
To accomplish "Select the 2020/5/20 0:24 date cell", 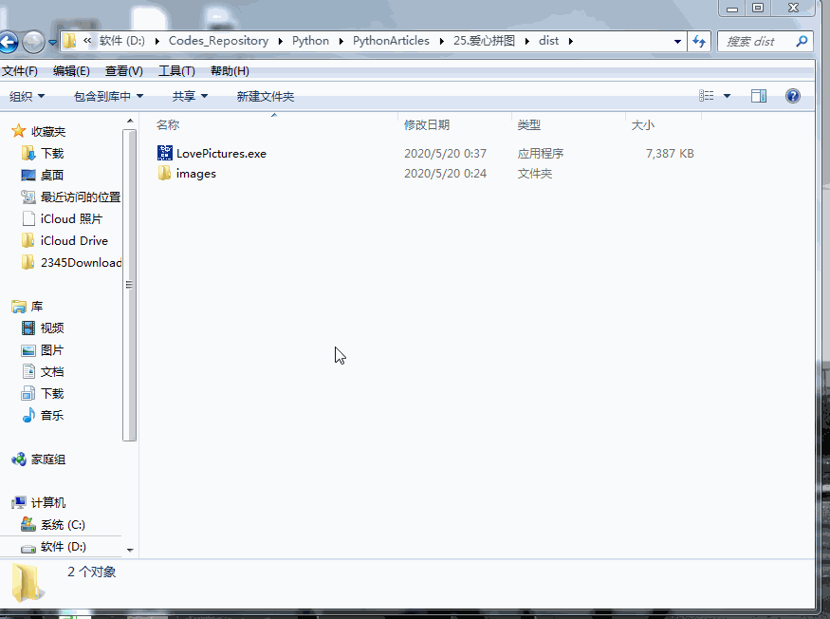I will pyautogui.click(x=445, y=174).
